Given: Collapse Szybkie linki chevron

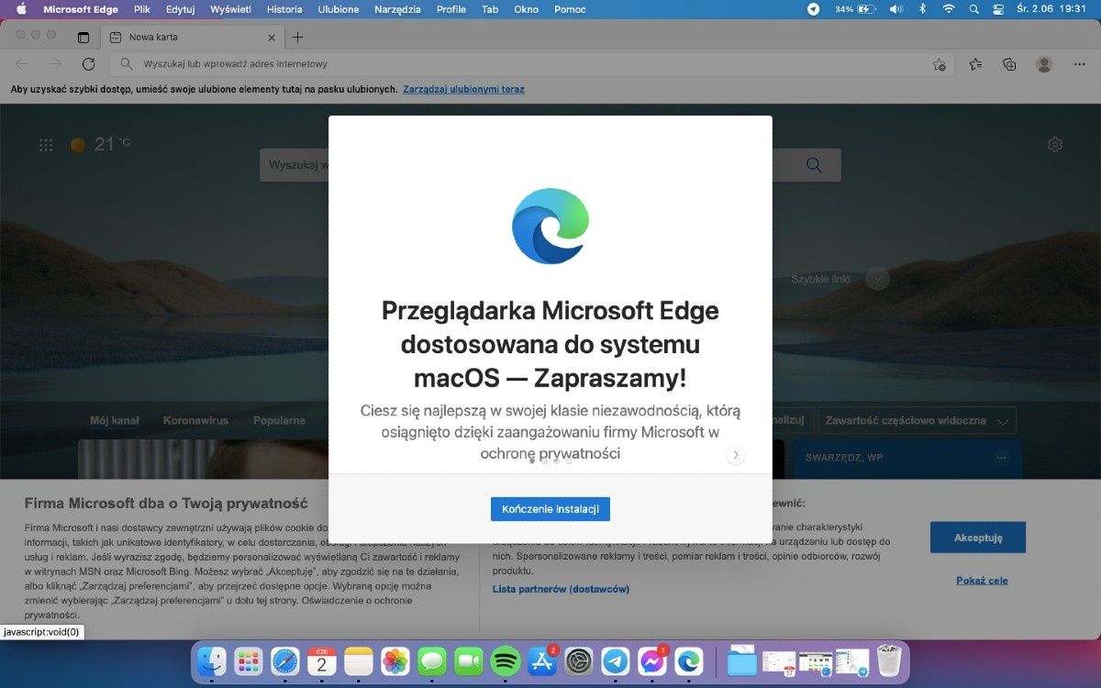Looking at the screenshot, I should tap(877, 279).
